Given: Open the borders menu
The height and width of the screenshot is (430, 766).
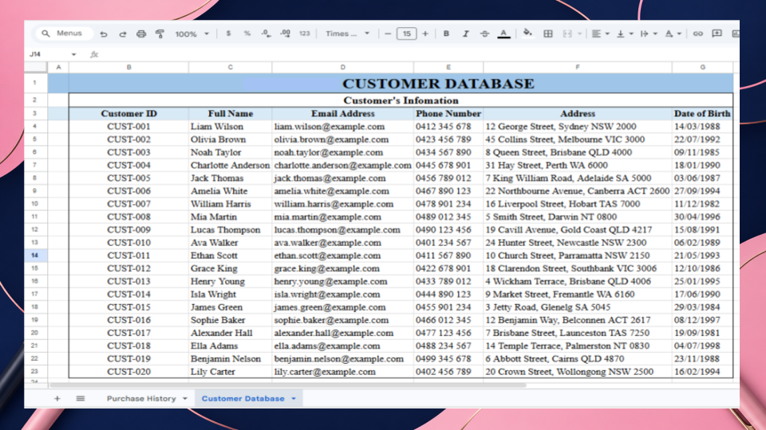Looking at the screenshot, I should [548, 33].
